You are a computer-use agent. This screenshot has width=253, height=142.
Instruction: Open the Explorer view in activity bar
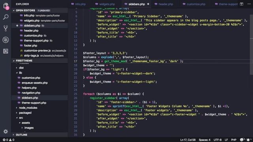click(x=6, y=6)
